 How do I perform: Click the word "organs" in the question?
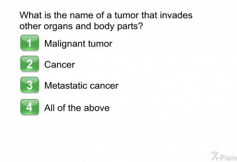click(x=58, y=27)
